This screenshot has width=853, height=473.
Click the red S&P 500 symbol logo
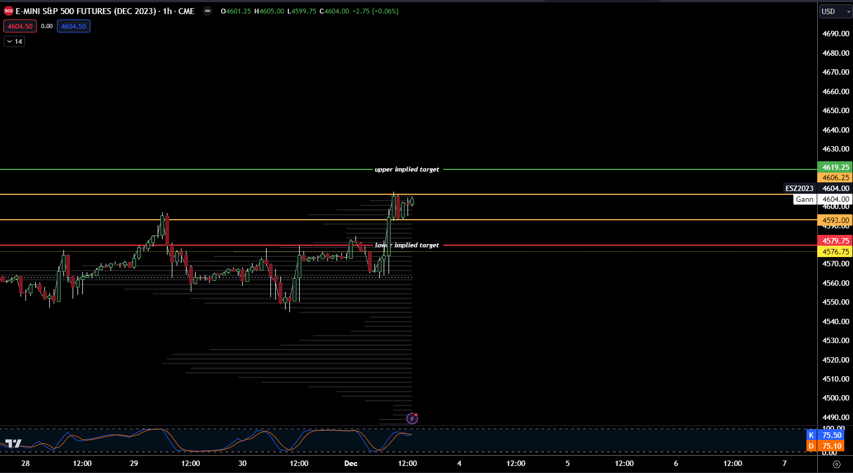pyautogui.click(x=9, y=11)
